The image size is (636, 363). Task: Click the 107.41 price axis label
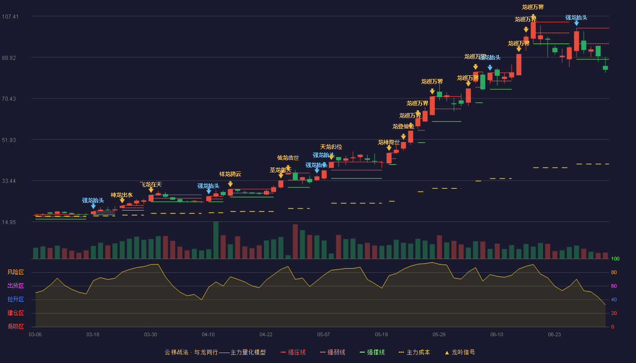tap(10, 17)
